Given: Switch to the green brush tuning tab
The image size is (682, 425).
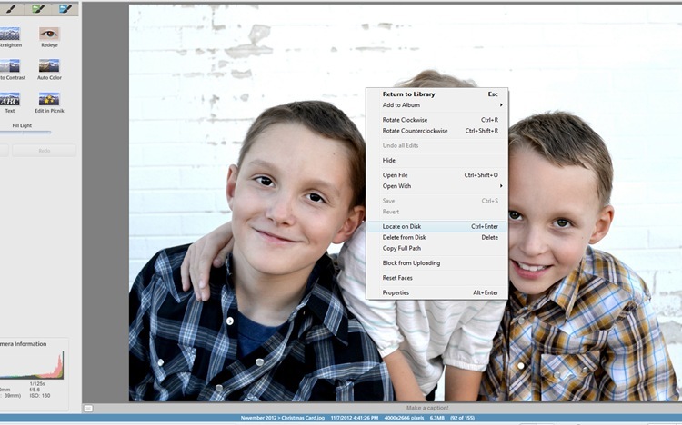Looking at the screenshot, I should tap(38, 9).
